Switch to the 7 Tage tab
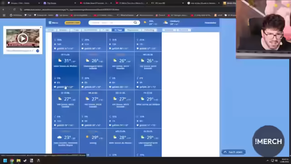291x164 pixels. [105, 30]
